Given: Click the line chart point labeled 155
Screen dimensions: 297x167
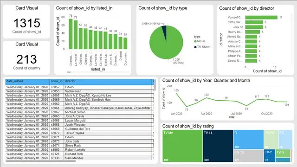Looking at the screenshot, I should (176, 93).
